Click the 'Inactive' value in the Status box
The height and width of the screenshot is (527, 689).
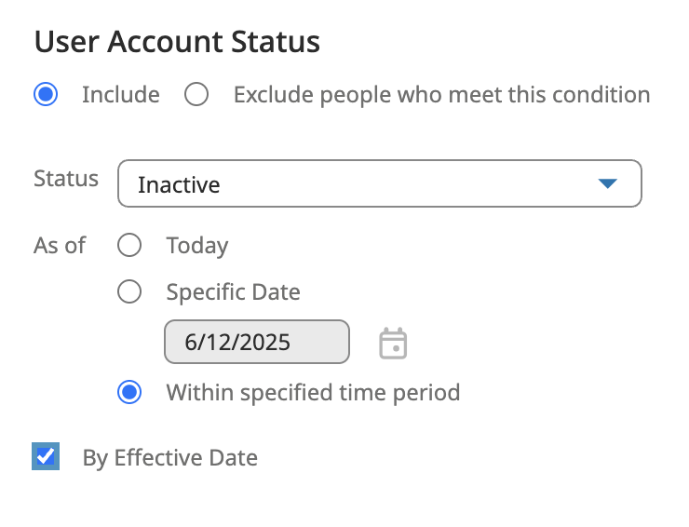(179, 185)
